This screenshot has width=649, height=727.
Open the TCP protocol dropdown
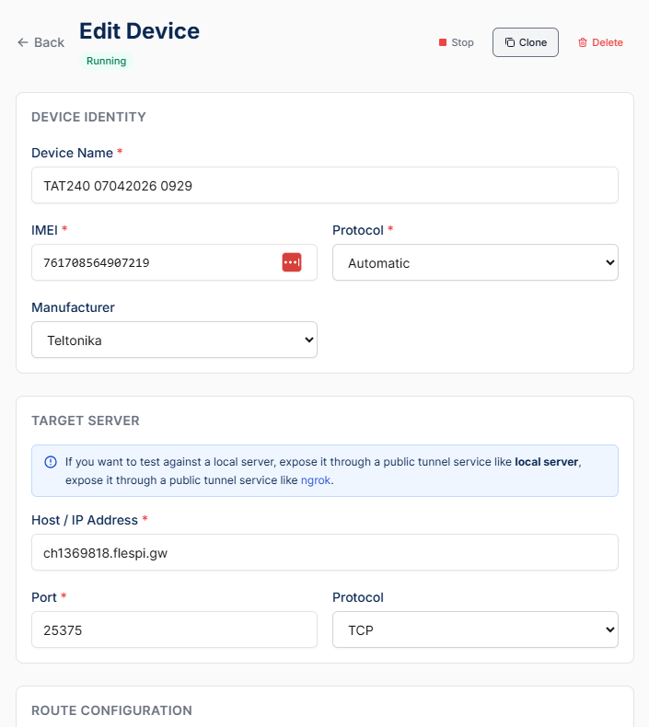[475, 630]
